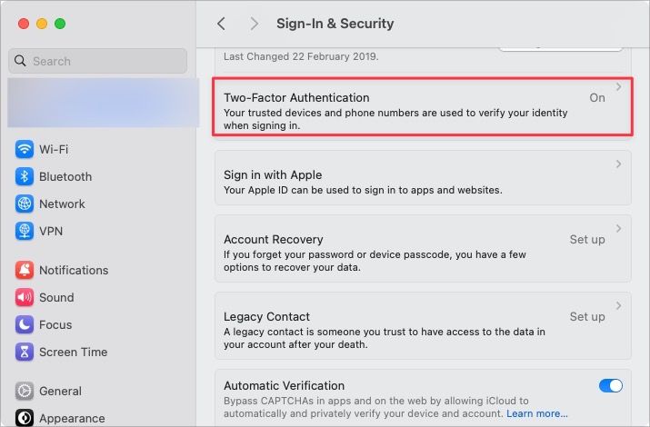Open Screen Time hourglass icon

tap(25, 353)
